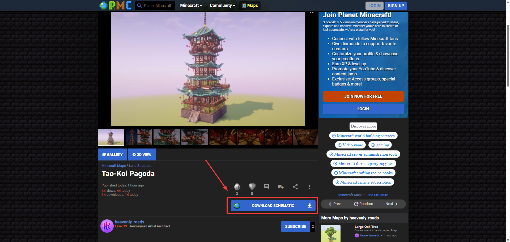Viewport: 510px width, 242px height.
Task: Select the sixth gallery thumbnail
Action: 250,137
